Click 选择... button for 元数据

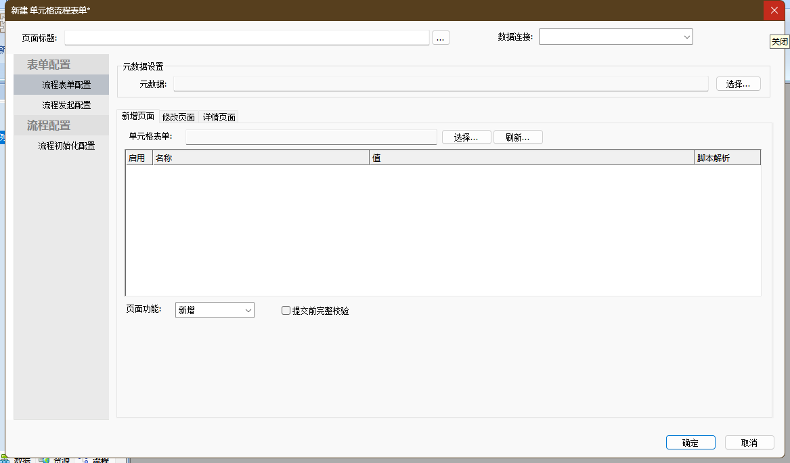pyautogui.click(x=738, y=84)
